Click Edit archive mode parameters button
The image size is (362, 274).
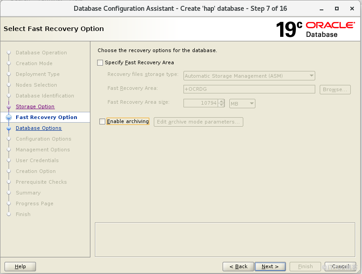198,122
